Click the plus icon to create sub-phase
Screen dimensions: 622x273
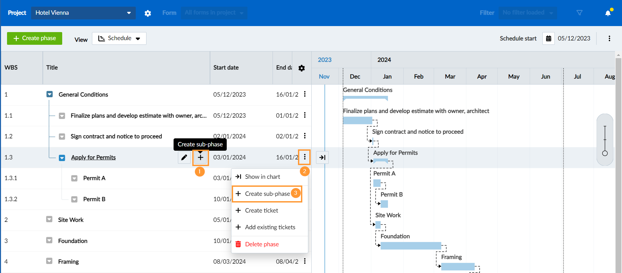[x=200, y=157]
